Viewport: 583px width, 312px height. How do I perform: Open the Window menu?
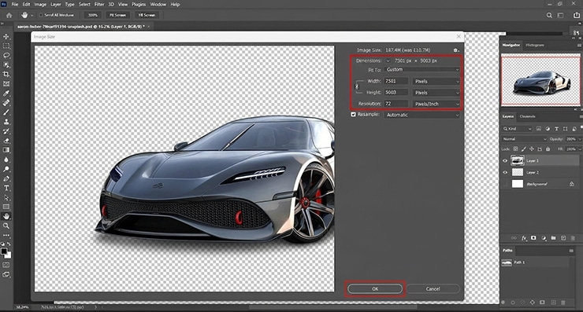[158, 5]
